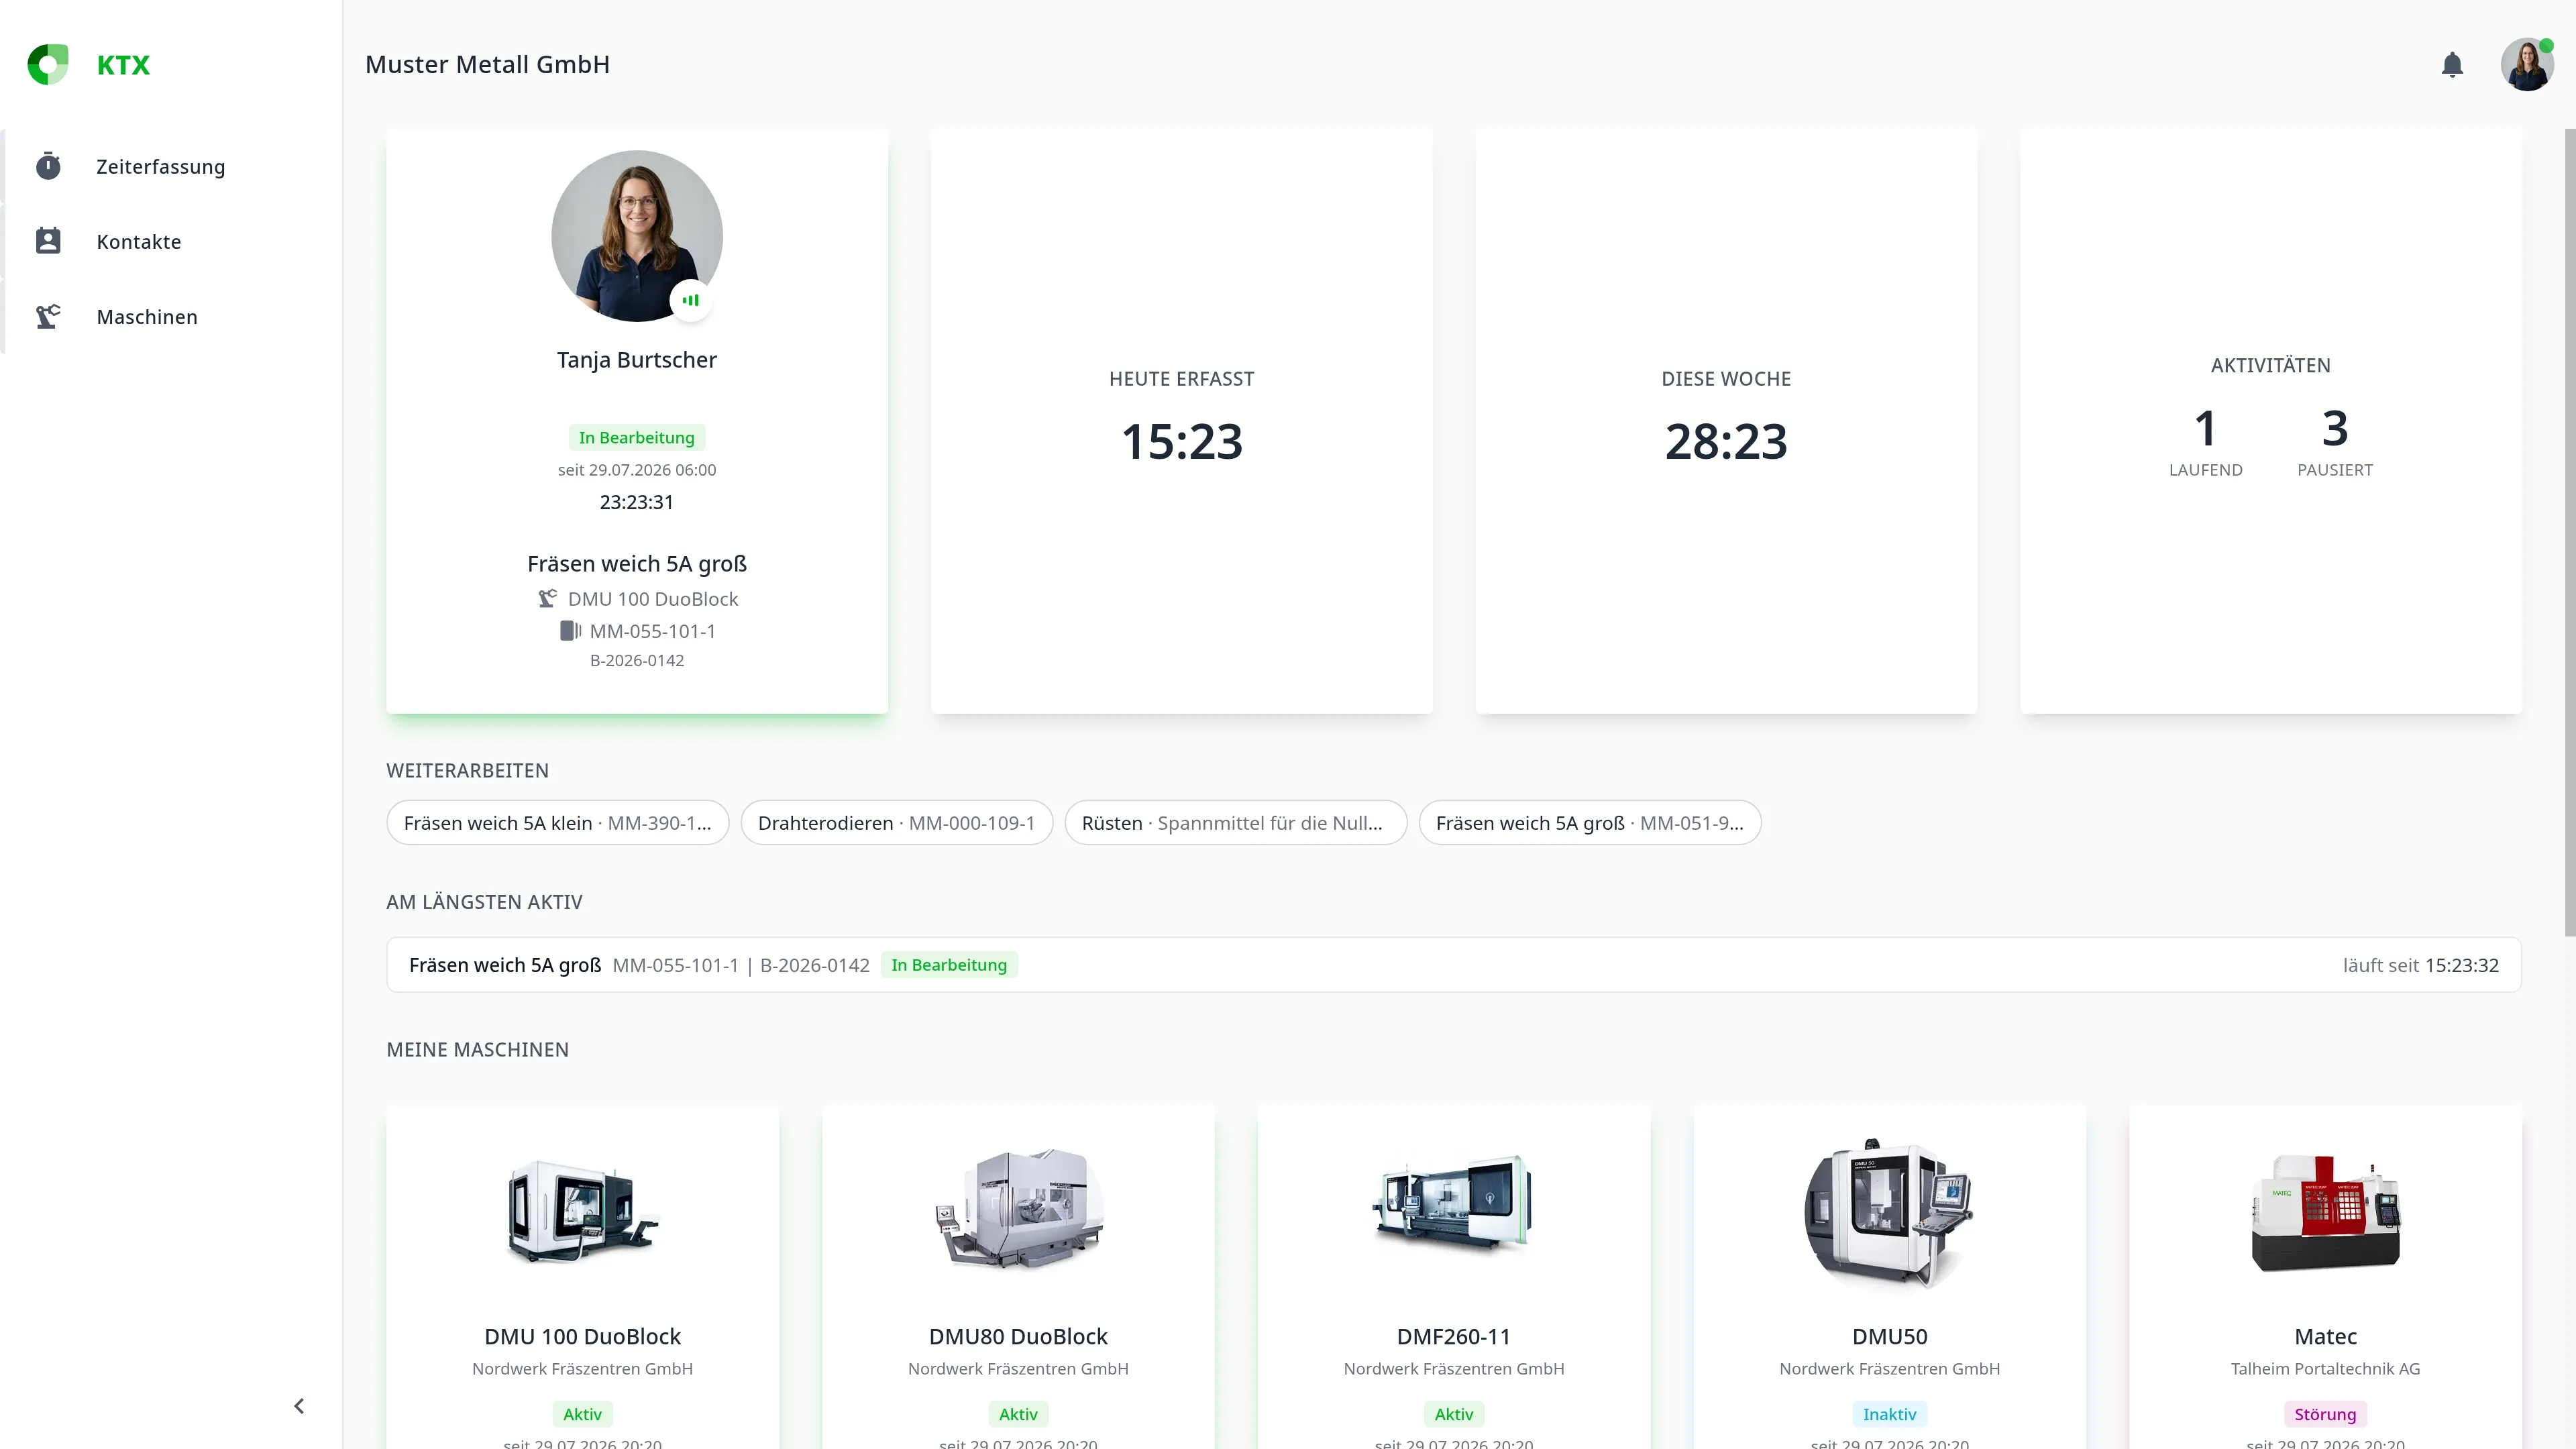Click Tanja Burtscher's profile photo
2576x1449 pixels.
coord(637,236)
